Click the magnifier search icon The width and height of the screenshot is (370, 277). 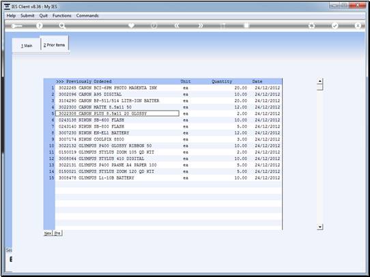point(62,26)
